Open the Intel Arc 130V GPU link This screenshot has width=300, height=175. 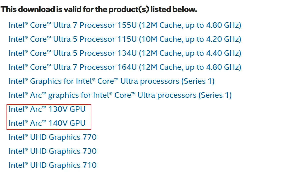tap(47, 109)
